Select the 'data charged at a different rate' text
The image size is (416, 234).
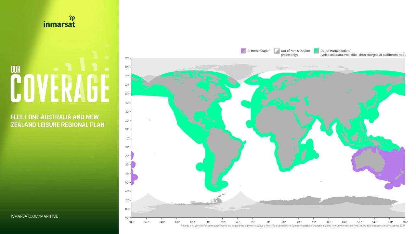pos(381,55)
